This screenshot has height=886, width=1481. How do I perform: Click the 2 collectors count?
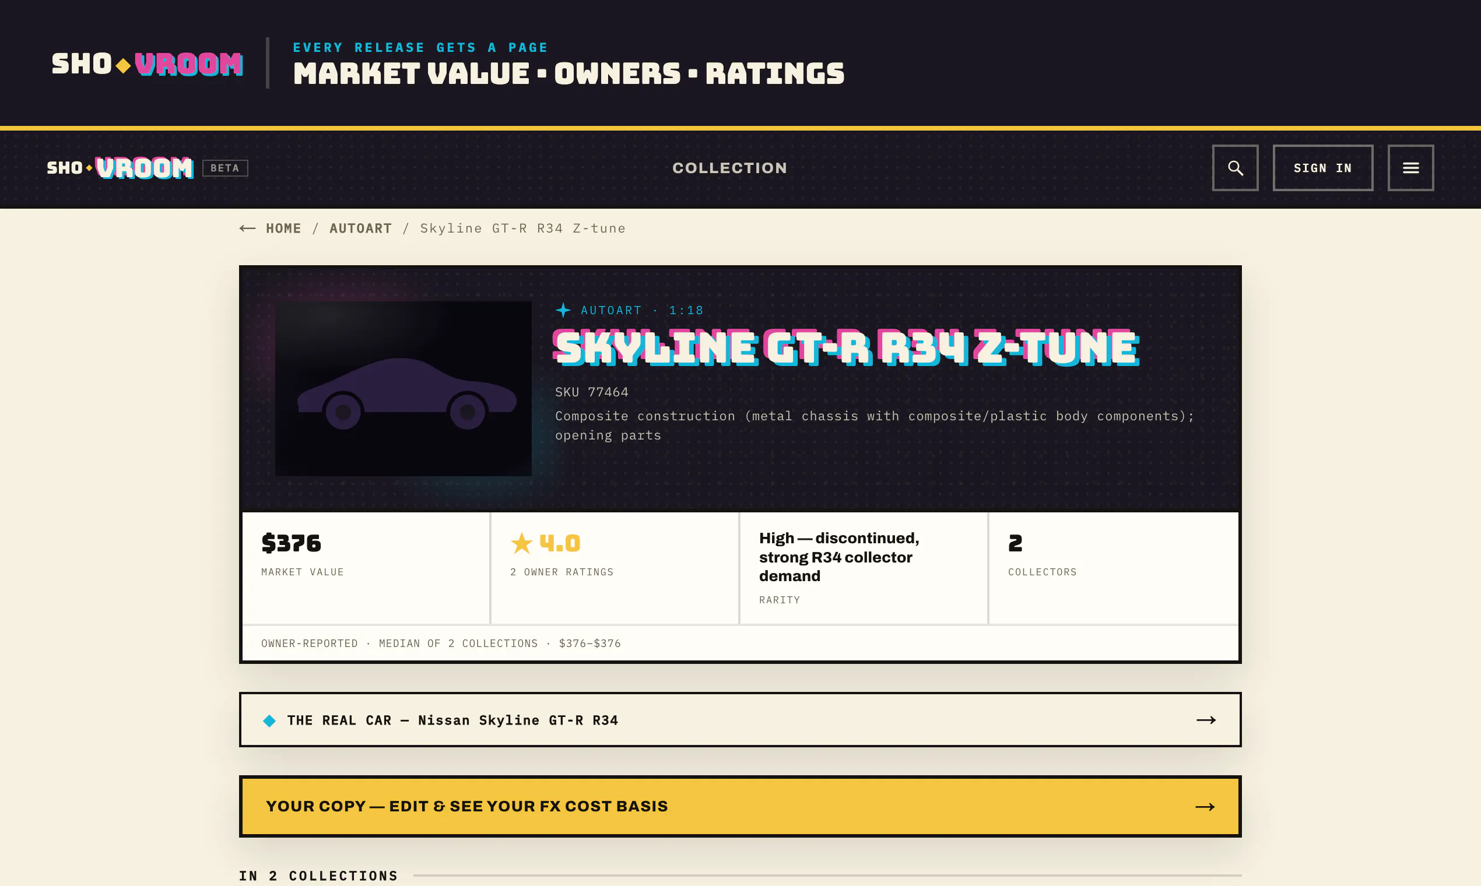[x=1015, y=543]
